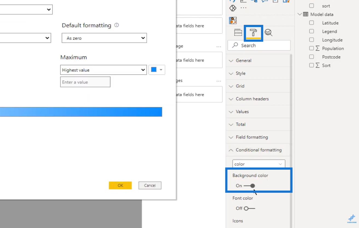
Task: Check the Legend field checkbox
Action: point(311,31)
